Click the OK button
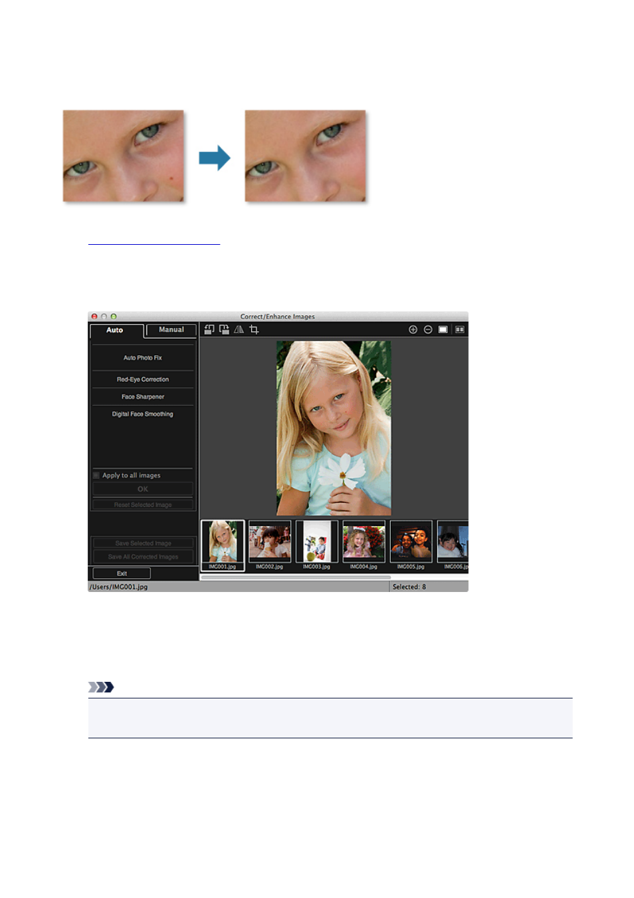Screen dimensions: 634x898 coord(143,489)
